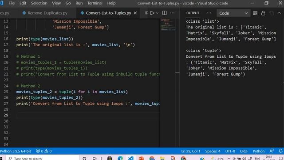The image size is (284, 160).
Task: Click the VS Code logo in title bar
Action: click(2, 3)
